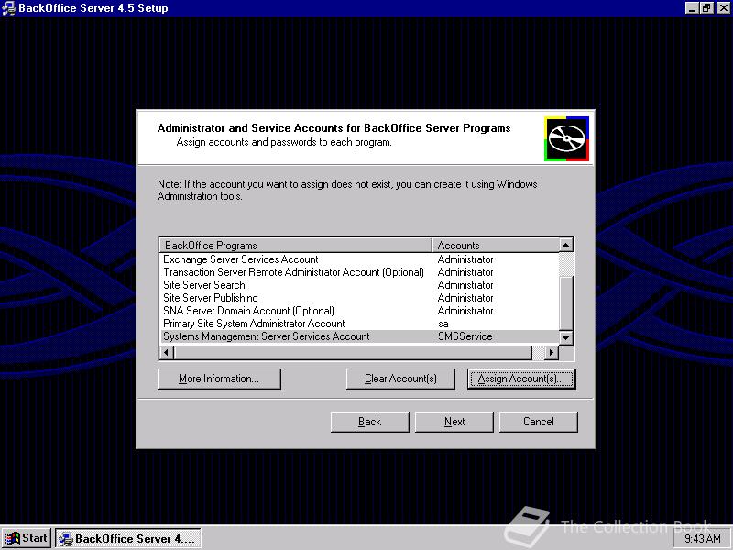Click the list's scroll down arrow
Image resolution: width=733 pixels, height=550 pixels.
[x=565, y=337]
